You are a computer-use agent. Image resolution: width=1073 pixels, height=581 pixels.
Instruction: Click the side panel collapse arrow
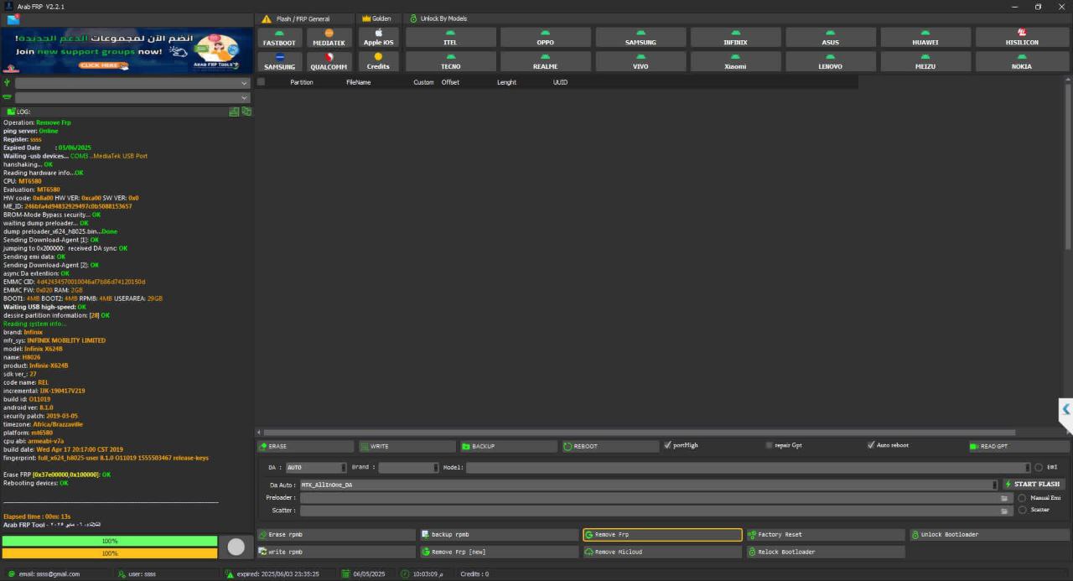click(1065, 410)
